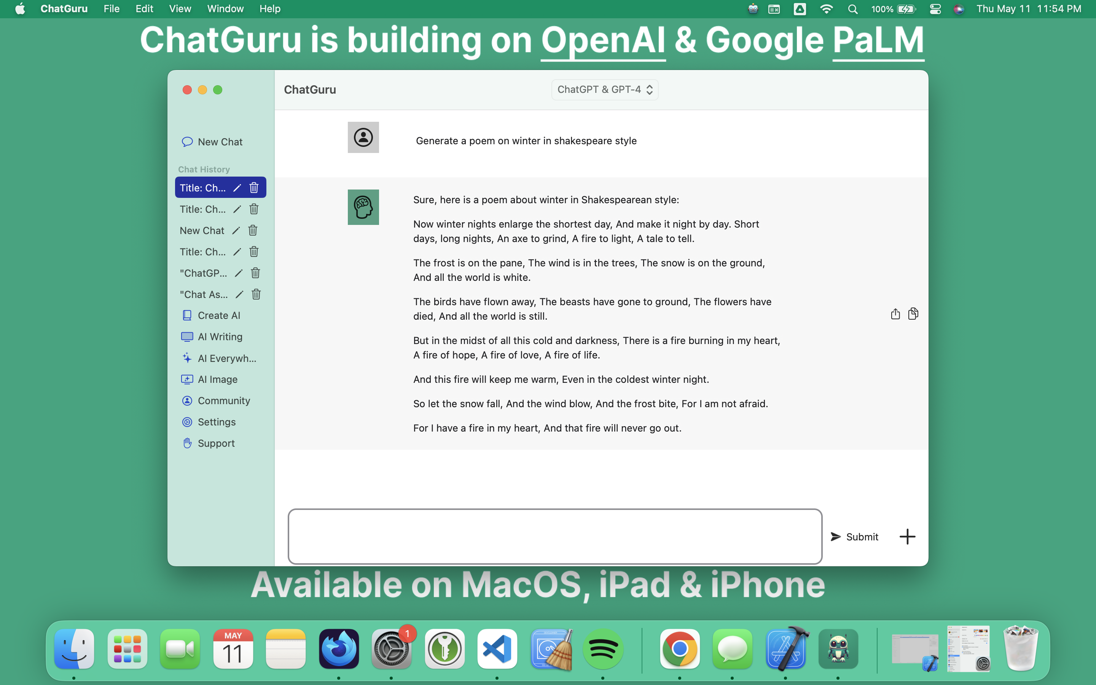Click the user avatar icon
Viewport: 1096px width, 685px height.
coord(363,137)
